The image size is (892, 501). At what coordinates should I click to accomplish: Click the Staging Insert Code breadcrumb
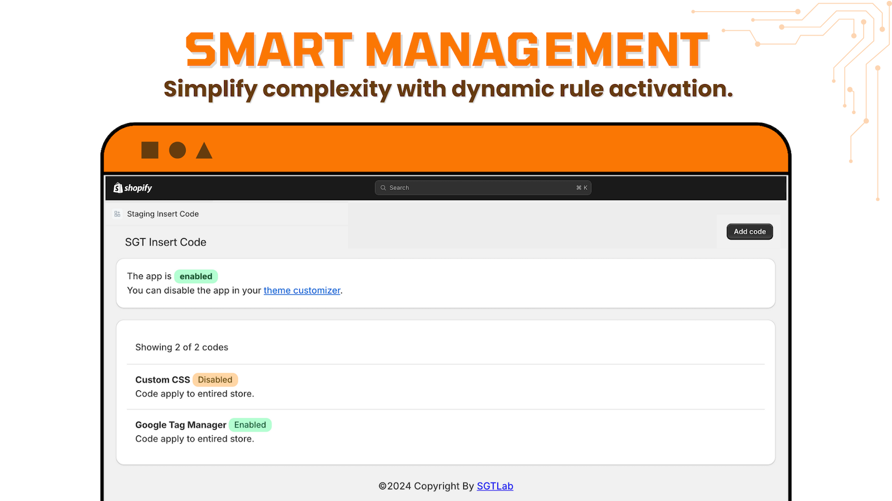tap(163, 214)
